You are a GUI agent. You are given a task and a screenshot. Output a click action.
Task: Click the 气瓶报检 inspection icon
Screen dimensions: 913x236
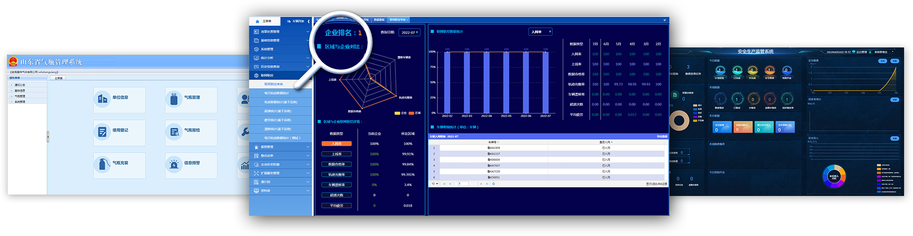click(x=174, y=132)
